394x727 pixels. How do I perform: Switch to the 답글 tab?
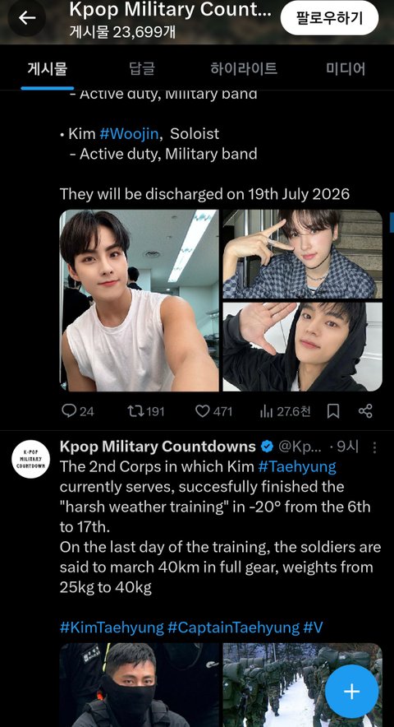pos(142,69)
